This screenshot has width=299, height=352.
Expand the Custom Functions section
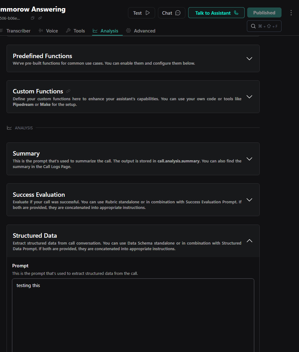[x=249, y=97]
